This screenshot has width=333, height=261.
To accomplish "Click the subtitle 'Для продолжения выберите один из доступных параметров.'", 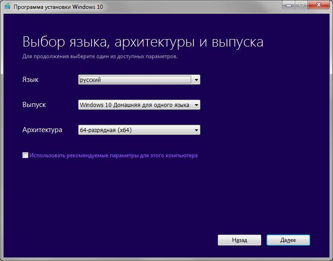I will point(100,56).
